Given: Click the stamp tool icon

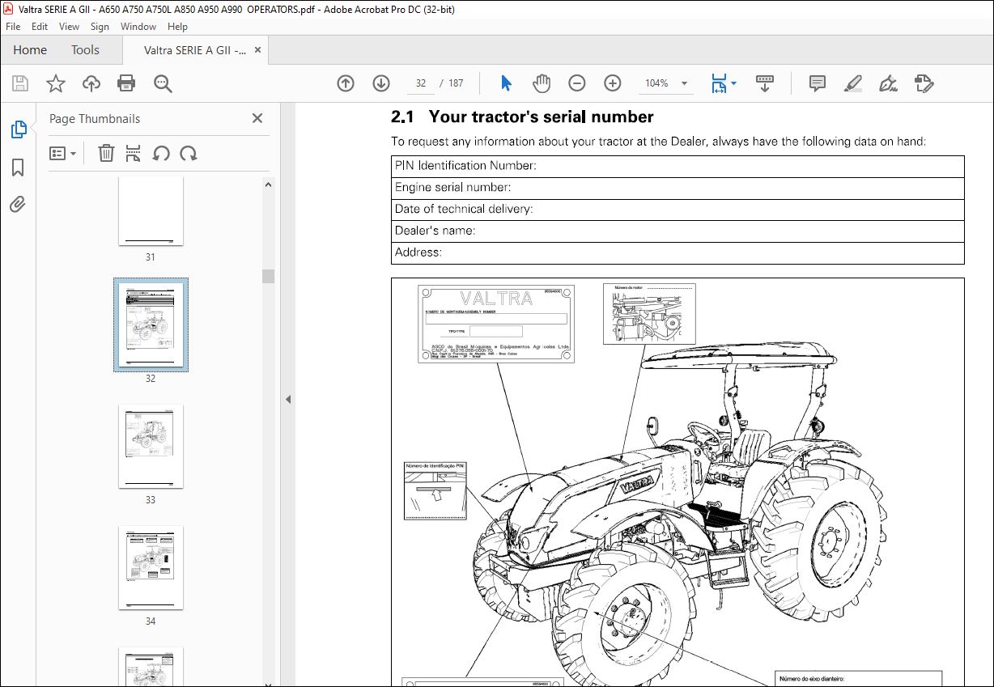Looking at the screenshot, I should (924, 83).
